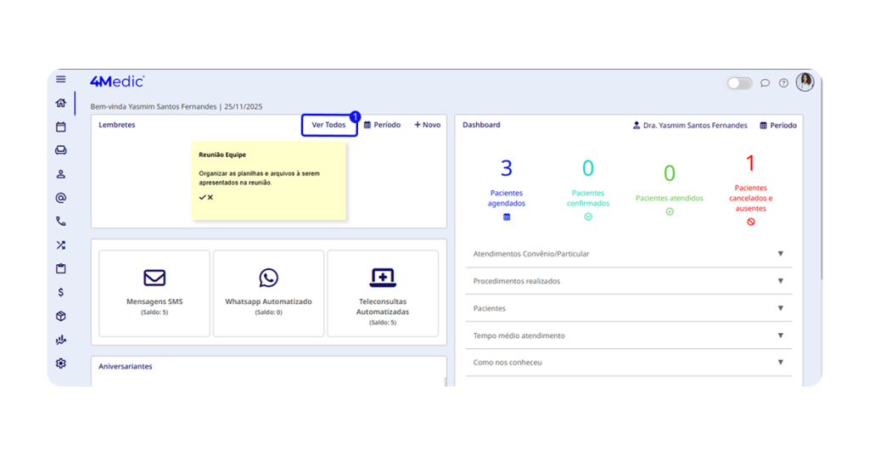Viewport: 869px width, 456px height.
Task: Open the dollar sign finance icon
Action: [61, 292]
